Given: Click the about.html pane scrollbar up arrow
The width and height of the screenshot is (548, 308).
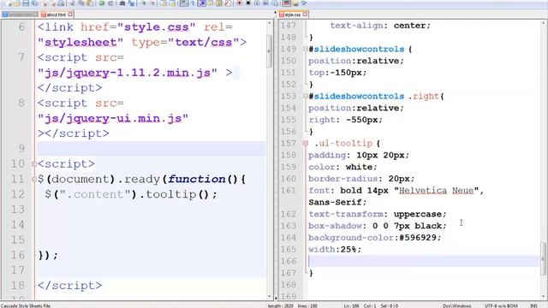Looking at the screenshot, I should tap(270, 23).
